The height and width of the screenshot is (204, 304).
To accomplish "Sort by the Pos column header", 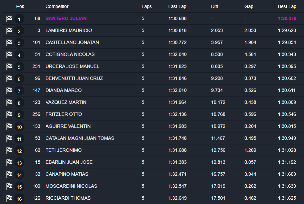I will (x=20, y=6).
